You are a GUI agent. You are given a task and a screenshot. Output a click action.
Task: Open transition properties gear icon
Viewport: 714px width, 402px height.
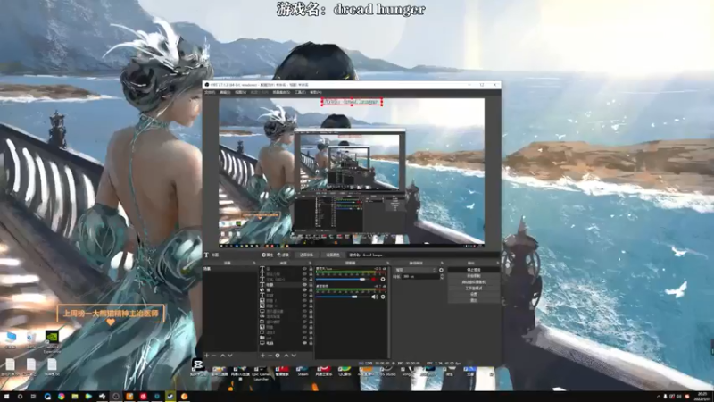click(x=441, y=270)
